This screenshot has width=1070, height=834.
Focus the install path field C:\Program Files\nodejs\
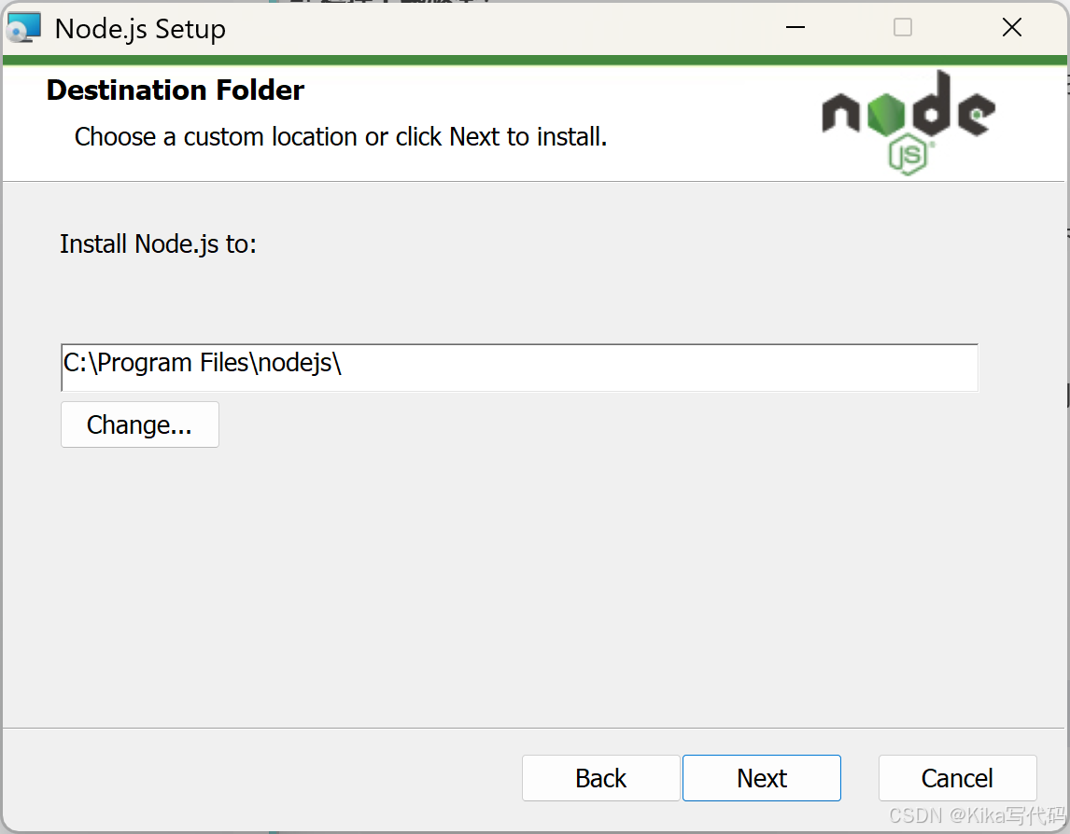point(519,368)
